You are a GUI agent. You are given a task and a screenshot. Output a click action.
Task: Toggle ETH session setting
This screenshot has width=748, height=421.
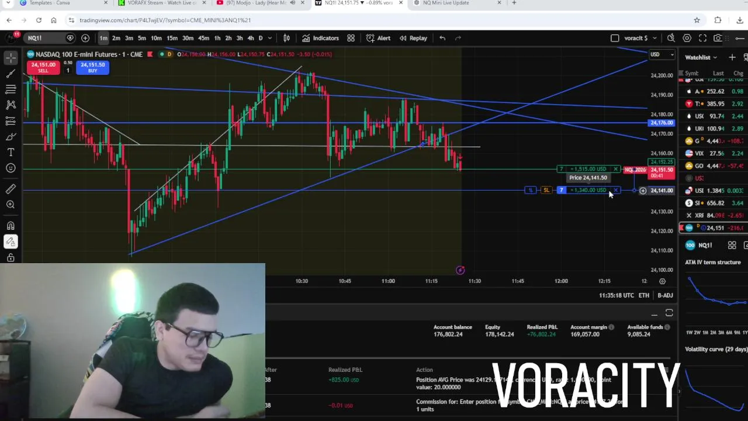[x=643, y=295]
